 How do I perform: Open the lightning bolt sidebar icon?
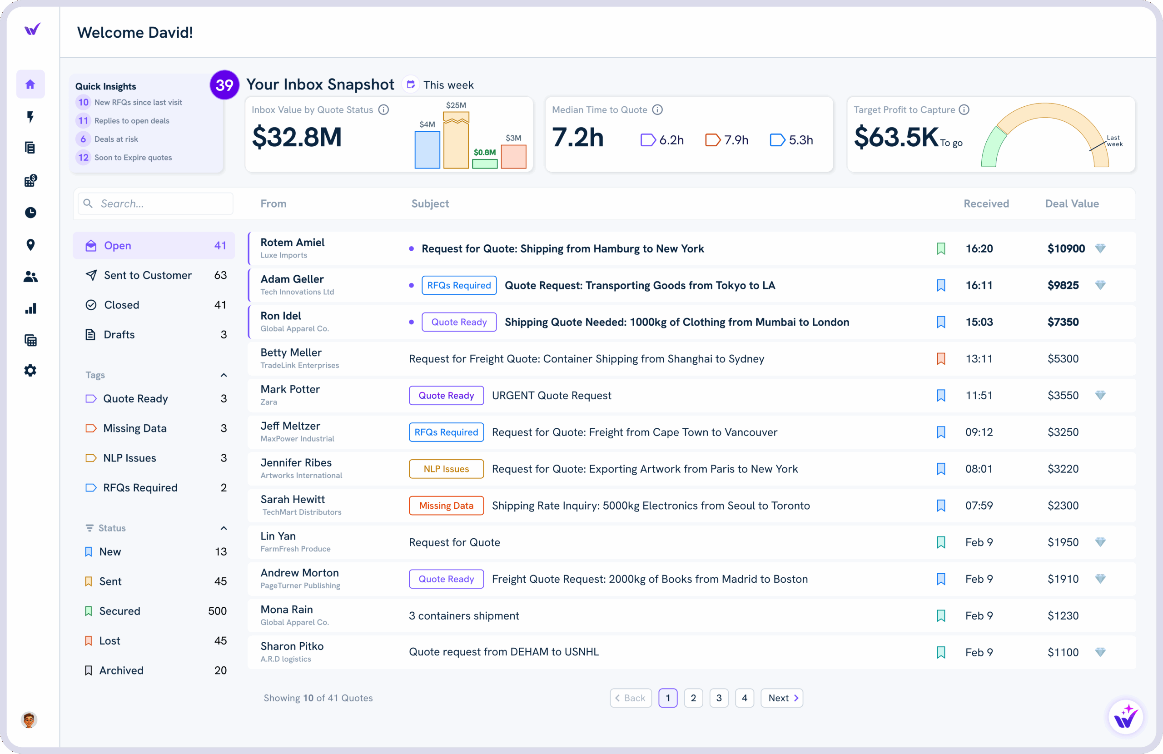[x=30, y=116]
